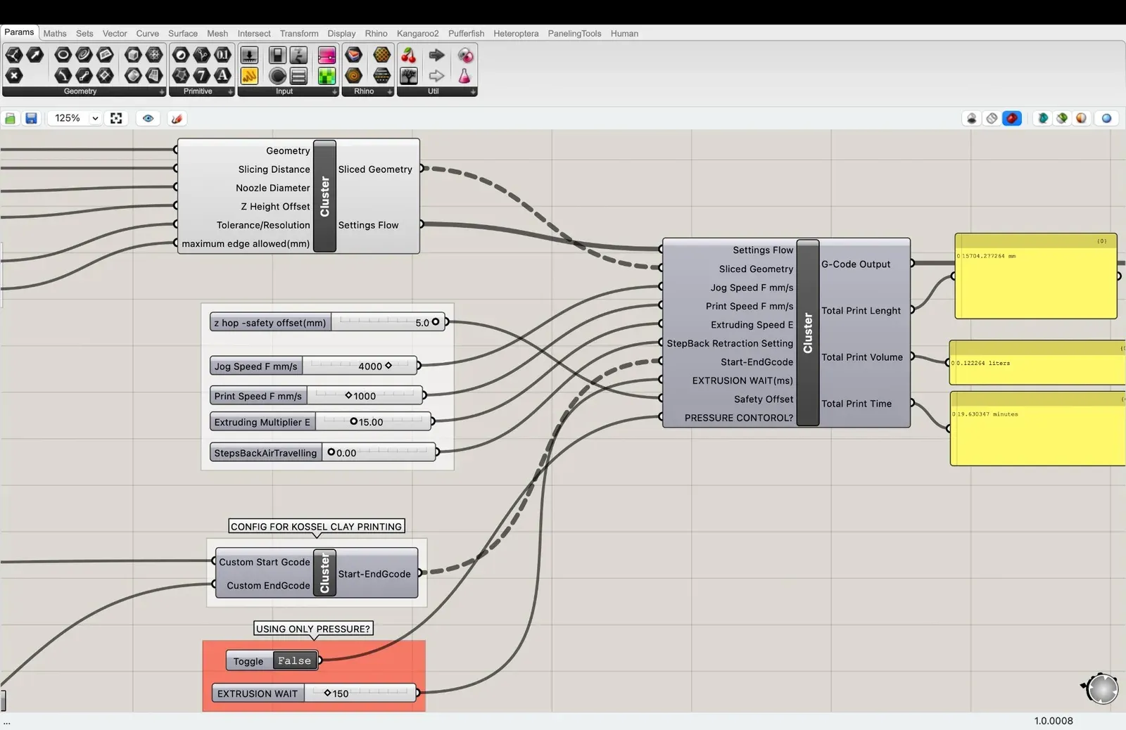Image resolution: width=1126 pixels, height=730 pixels.
Task: Choose the Line parameter icon in Geometry
Action: coord(84,75)
